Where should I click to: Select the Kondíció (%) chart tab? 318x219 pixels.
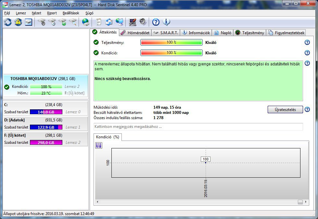point(108,137)
